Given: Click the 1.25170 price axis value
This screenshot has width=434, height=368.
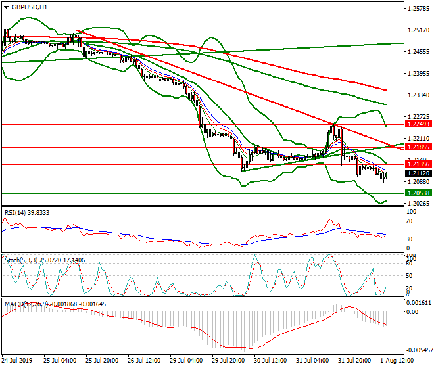Looking at the screenshot, I should click(418, 30).
